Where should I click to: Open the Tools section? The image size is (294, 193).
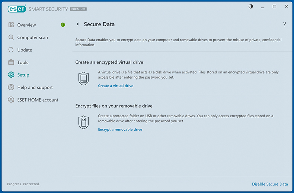(x=23, y=62)
